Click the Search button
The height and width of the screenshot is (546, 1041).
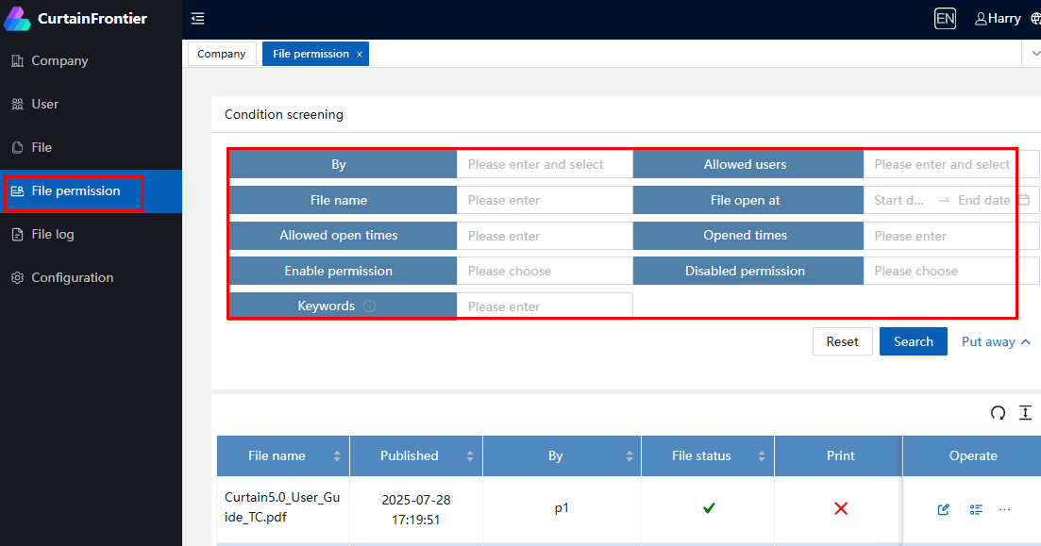(914, 341)
